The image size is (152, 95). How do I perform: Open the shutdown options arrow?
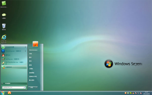[x=36, y=87]
